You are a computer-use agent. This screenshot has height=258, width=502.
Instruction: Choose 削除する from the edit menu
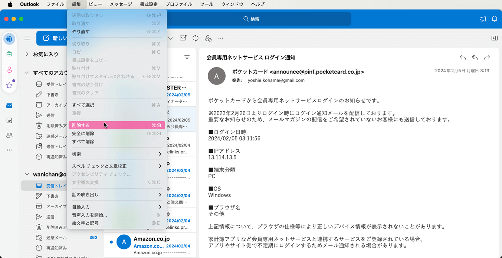117,125
